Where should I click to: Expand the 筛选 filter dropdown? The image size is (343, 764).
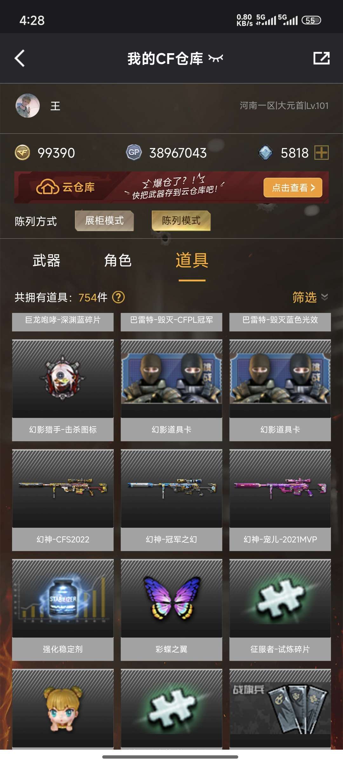click(x=310, y=297)
